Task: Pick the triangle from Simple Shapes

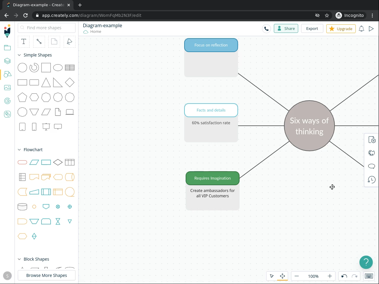Action: click(46, 83)
